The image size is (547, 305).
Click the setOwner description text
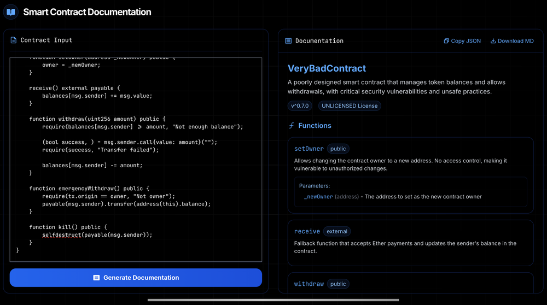(400, 165)
